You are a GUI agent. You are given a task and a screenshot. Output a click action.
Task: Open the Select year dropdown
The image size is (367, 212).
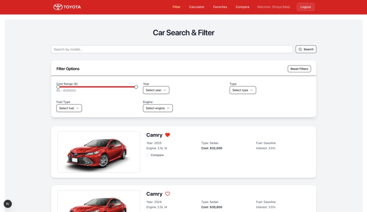[156, 90]
